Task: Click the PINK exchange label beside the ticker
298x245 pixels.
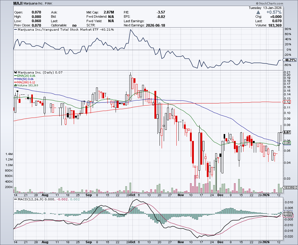Action: (48, 3)
